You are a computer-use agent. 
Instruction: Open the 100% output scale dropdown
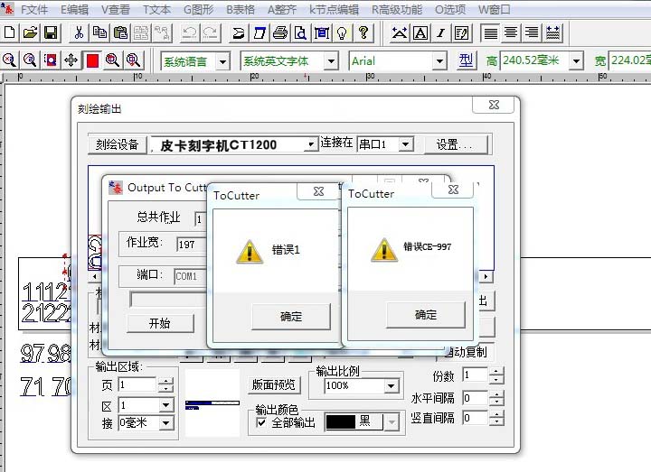(x=391, y=385)
